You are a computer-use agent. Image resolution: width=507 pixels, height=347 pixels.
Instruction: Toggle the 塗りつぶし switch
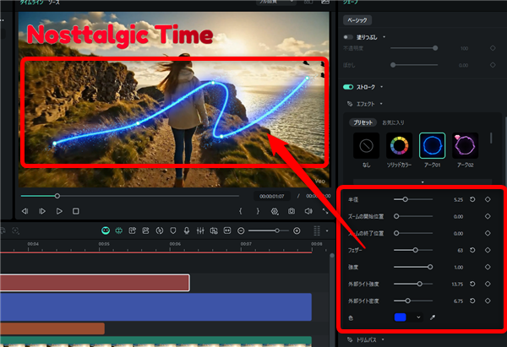point(348,38)
